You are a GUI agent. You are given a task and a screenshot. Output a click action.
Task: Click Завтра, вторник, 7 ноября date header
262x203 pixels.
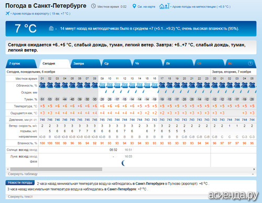tap(231, 71)
